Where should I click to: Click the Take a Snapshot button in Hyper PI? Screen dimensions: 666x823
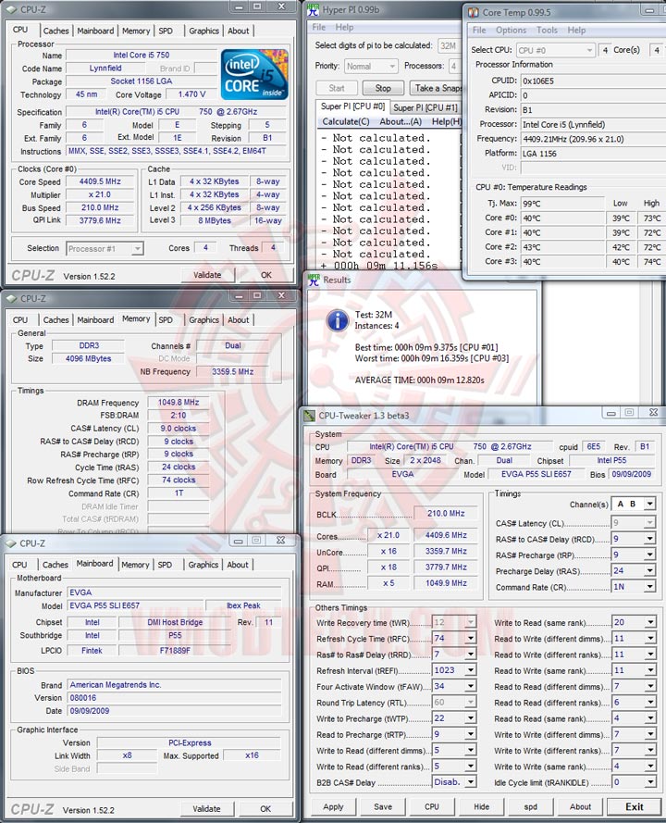pos(437,89)
